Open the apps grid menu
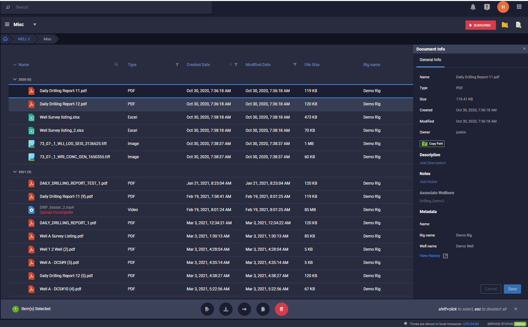This screenshot has height=327, width=528. point(519,7)
